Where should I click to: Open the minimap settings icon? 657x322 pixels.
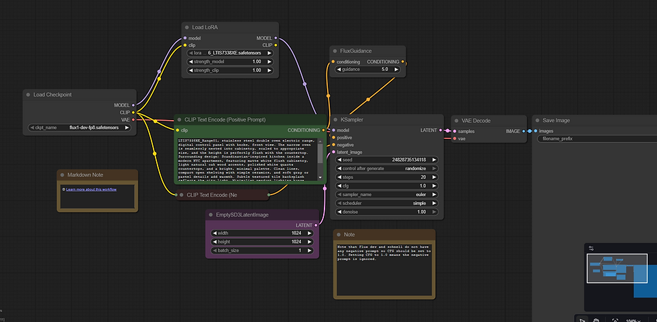click(591, 248)
